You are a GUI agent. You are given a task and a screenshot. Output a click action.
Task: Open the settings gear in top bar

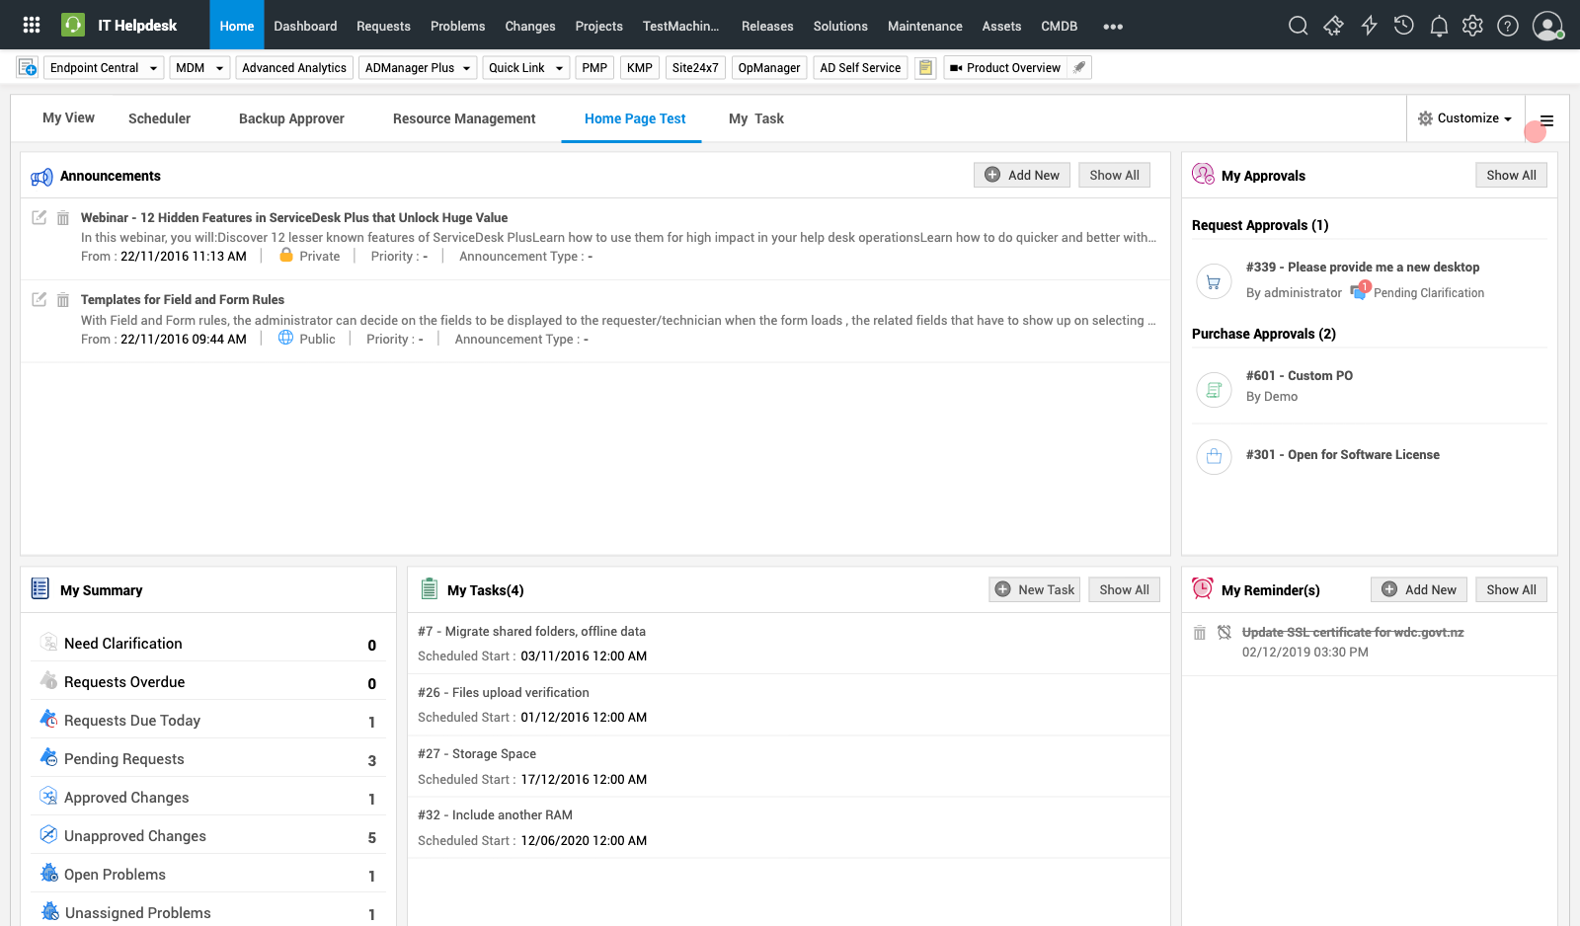tap(1472, 26)
